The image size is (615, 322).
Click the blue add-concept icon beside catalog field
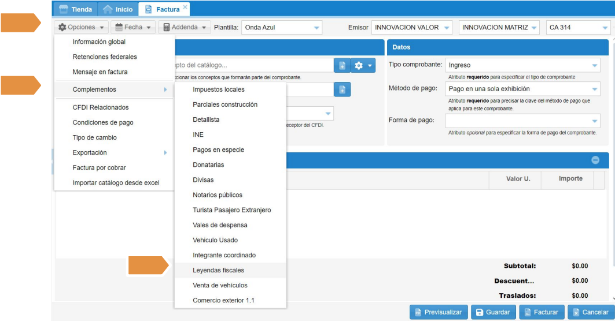[342, 66]
